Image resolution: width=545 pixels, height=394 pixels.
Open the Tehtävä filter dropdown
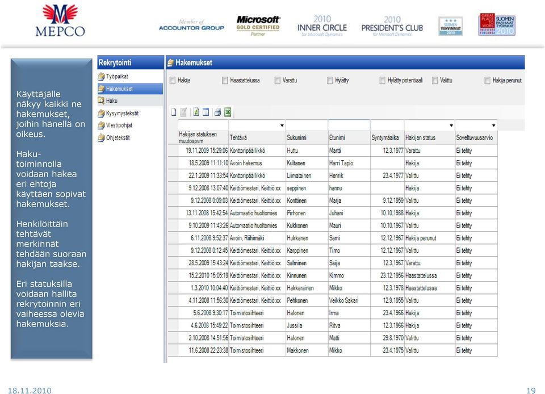pos(282,125)
